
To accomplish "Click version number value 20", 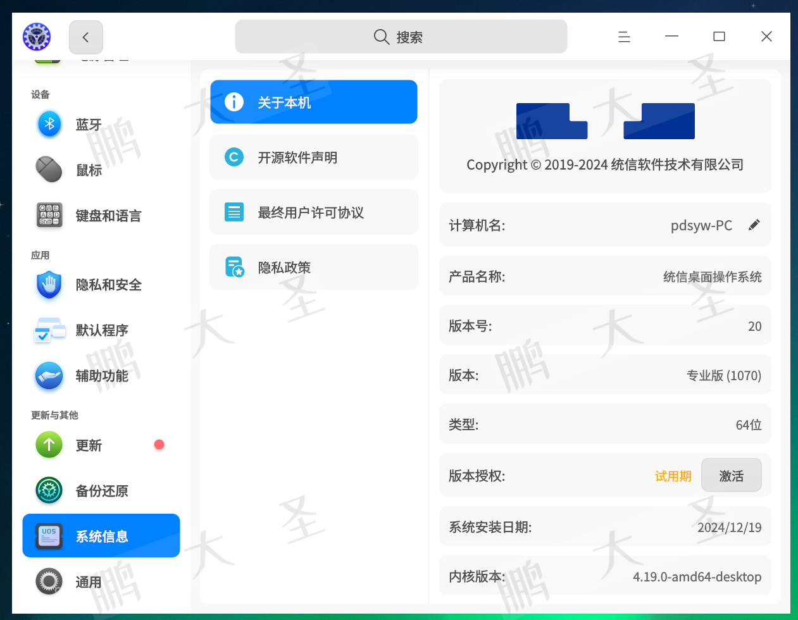I will point(754,326).
